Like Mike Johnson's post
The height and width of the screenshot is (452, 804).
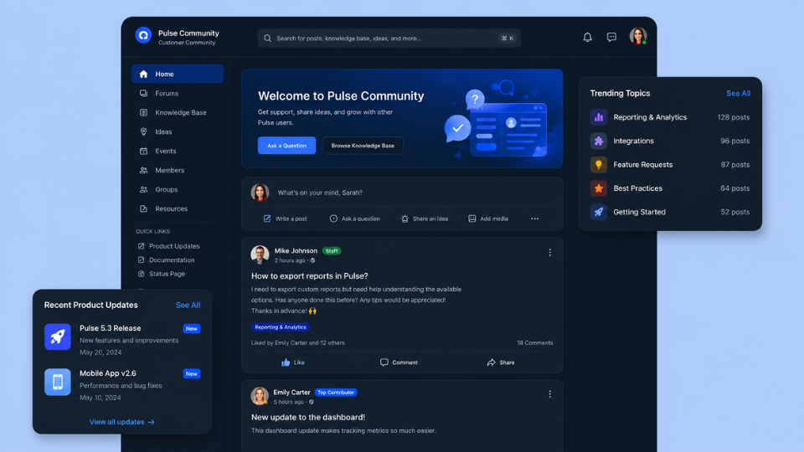tap(293, 362)
